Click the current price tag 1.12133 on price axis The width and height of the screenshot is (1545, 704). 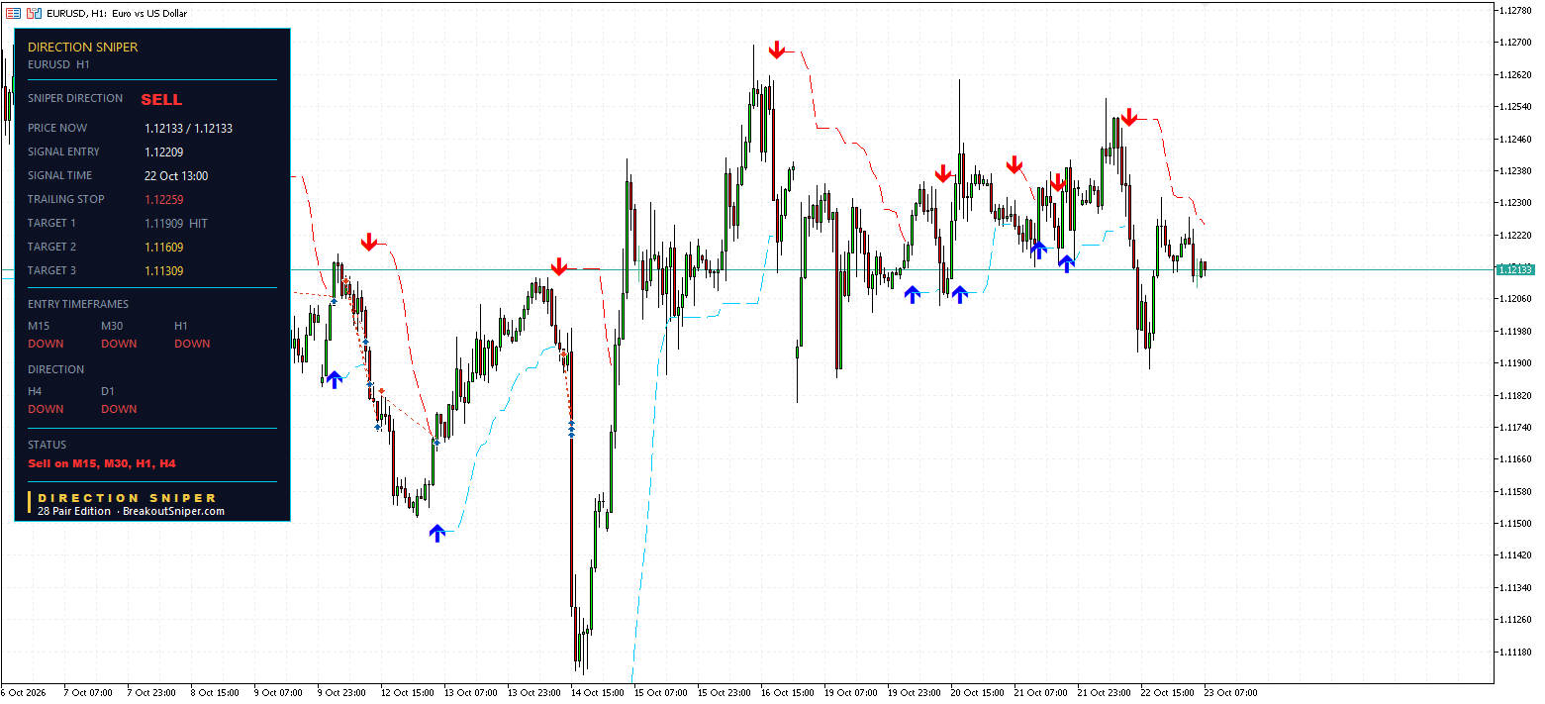[x=1515, y=269]
